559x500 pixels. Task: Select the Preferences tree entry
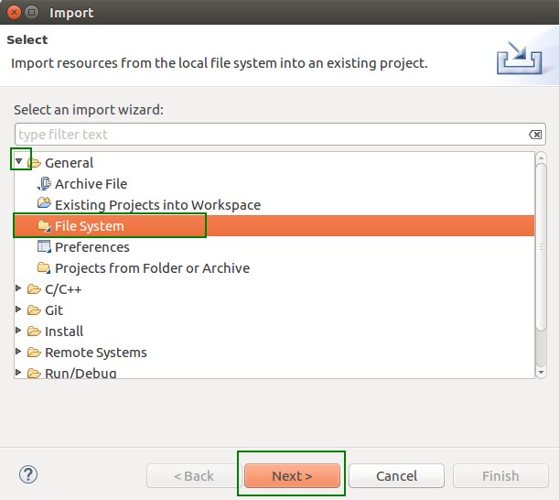(91, 247)
